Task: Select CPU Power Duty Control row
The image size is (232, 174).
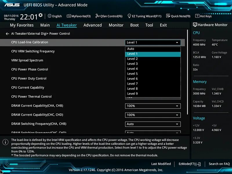Action: (29, 79)
